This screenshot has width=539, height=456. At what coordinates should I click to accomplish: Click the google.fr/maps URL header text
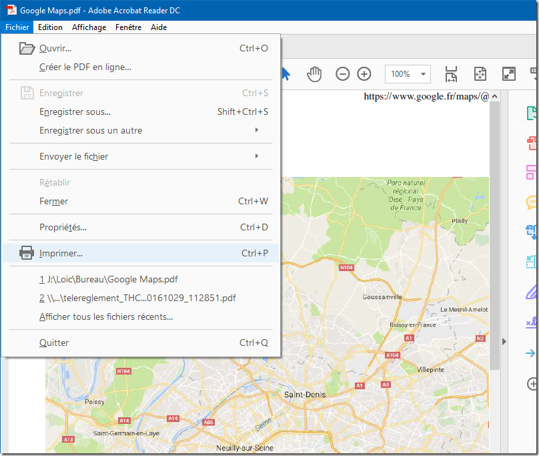[x=426, y=96]
